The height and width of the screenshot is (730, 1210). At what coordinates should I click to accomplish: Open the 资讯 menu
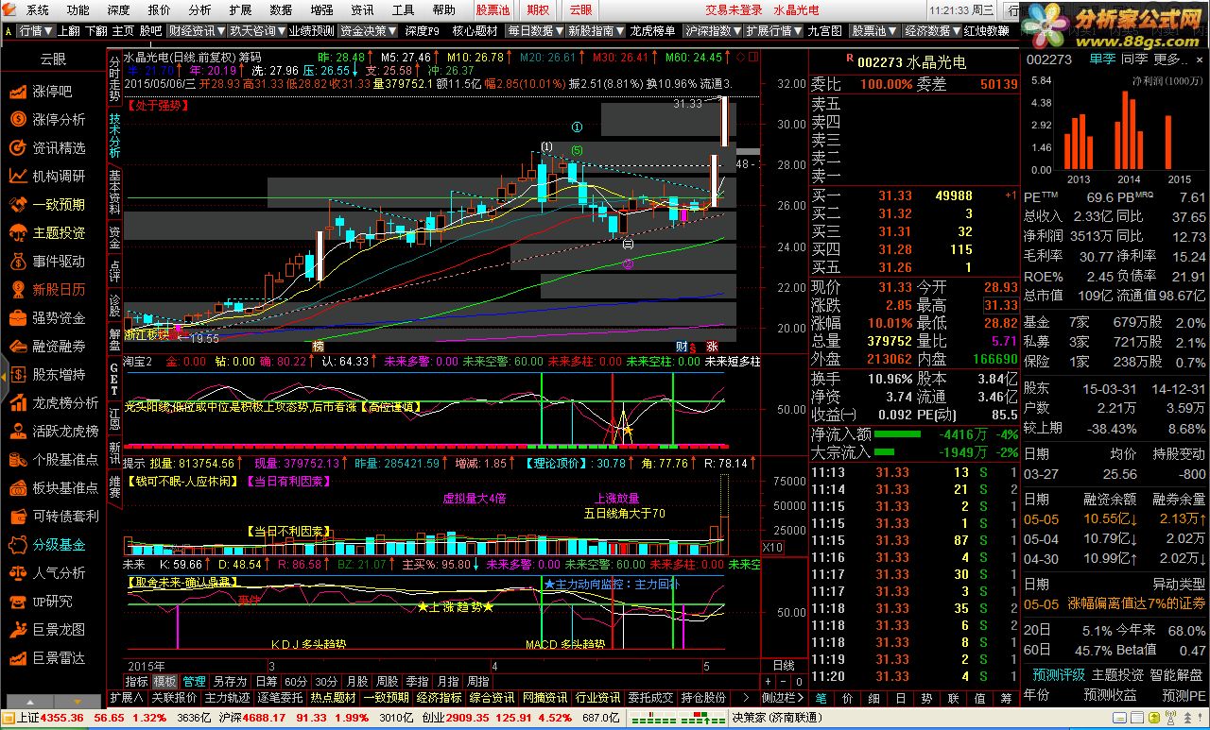coord(362,9)
